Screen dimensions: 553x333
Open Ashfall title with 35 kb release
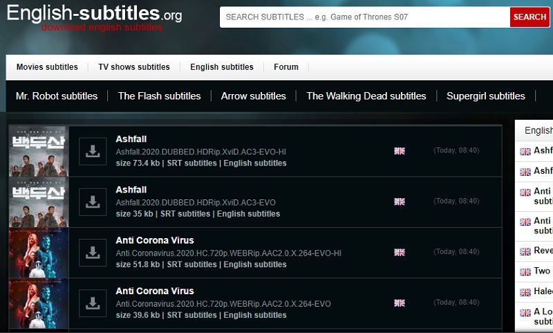point(131,190)
